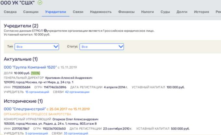View the Суды tab
The height and width of the screenshot is (135, 221).
pyautogui.click(x=165, y=12)
